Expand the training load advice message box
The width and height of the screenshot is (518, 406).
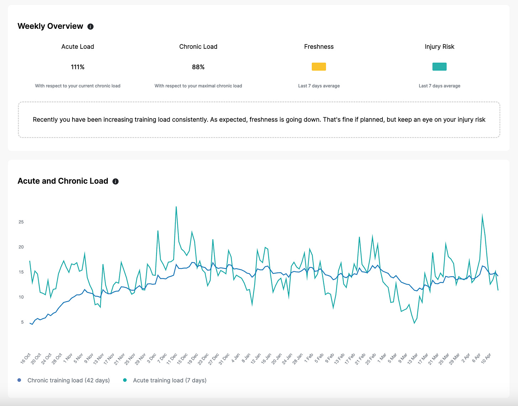click(x=259, y=119)
